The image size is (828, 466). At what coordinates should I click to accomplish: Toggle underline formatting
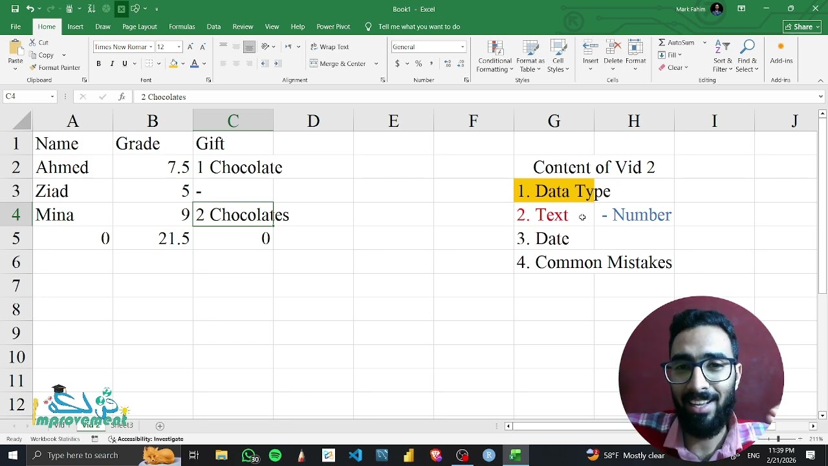[x=125, y=63]
